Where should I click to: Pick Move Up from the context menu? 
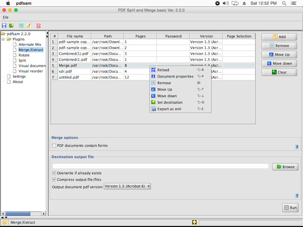180,89
